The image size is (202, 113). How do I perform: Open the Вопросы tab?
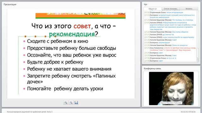(189, 8)
